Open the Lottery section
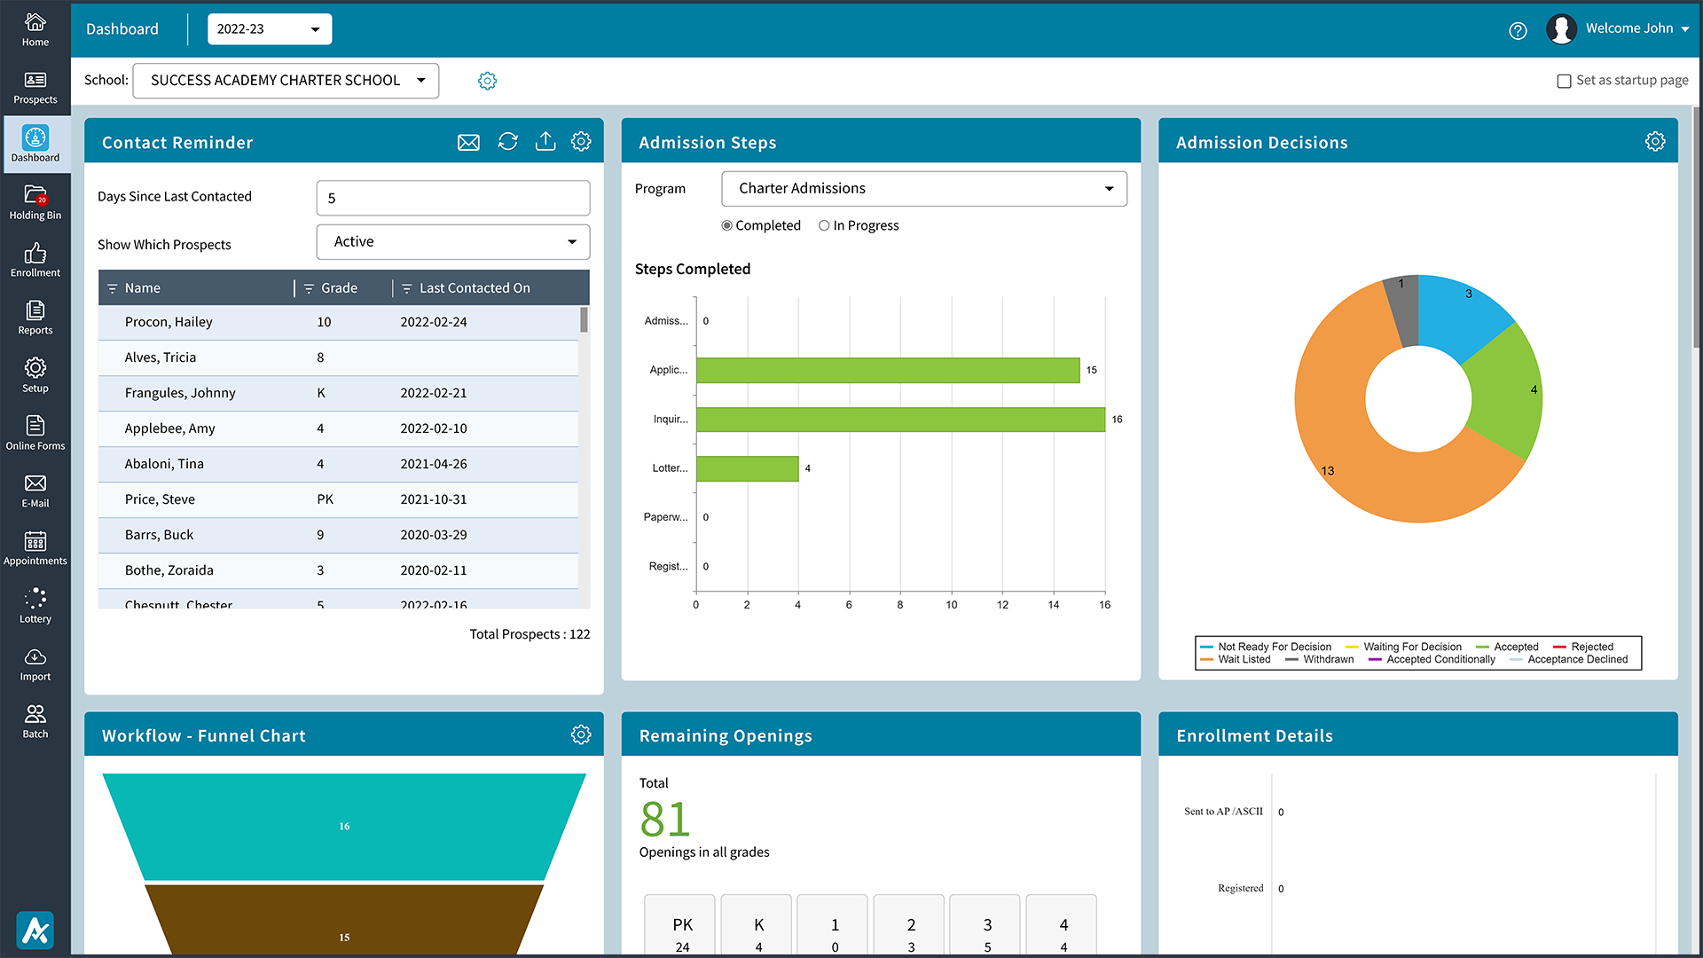1703x958 pixels. [35, 605]
